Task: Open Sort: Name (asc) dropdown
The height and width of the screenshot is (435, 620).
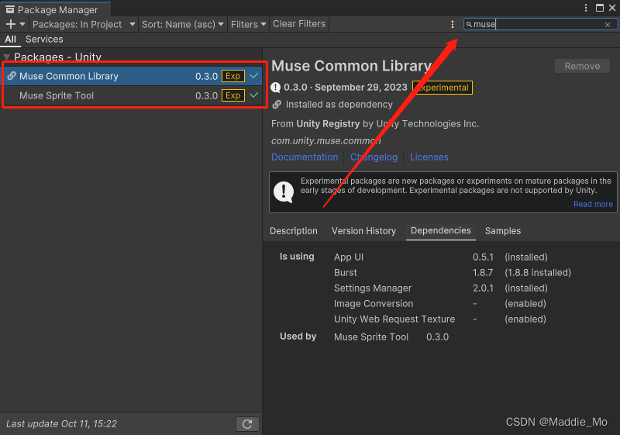Action: pyautogui.click(x=182, y=25)
